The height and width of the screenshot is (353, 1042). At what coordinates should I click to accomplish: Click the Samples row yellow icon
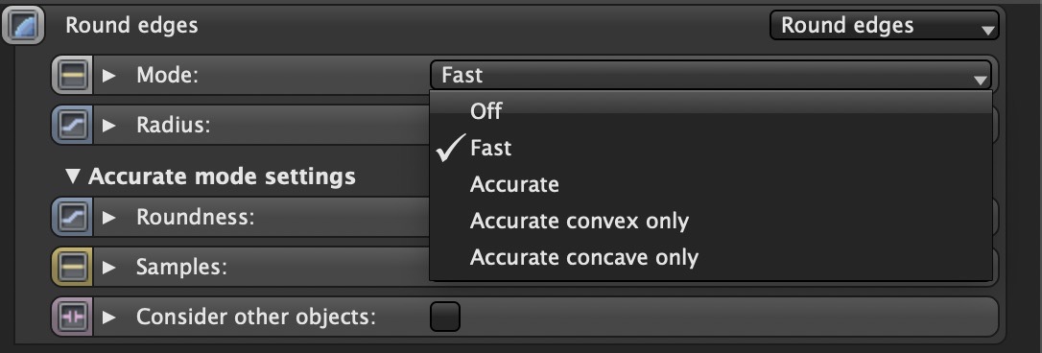(x=72, y=268)
